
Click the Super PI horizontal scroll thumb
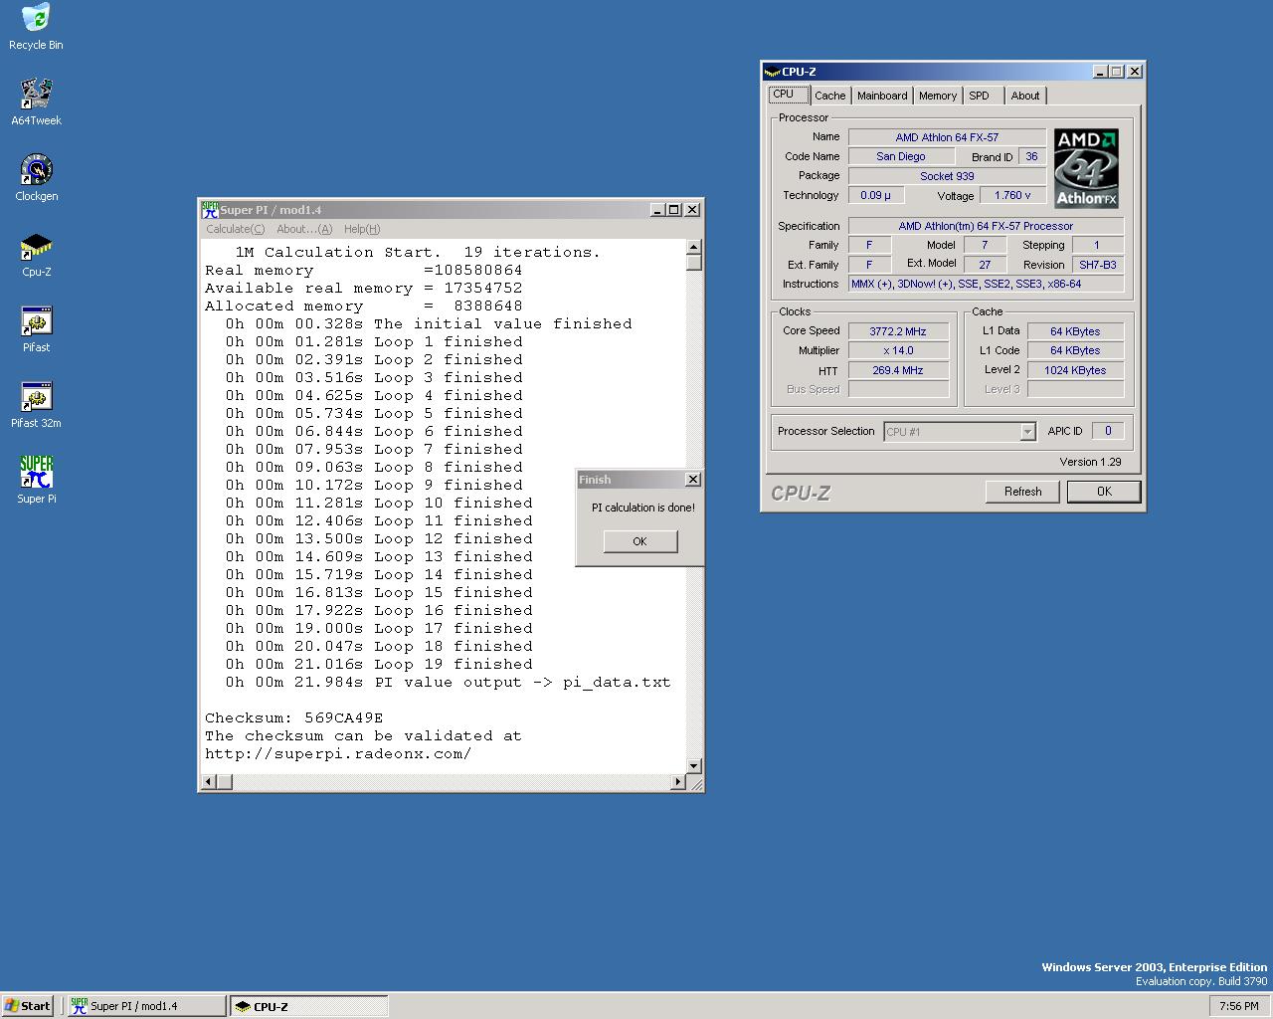224,782
